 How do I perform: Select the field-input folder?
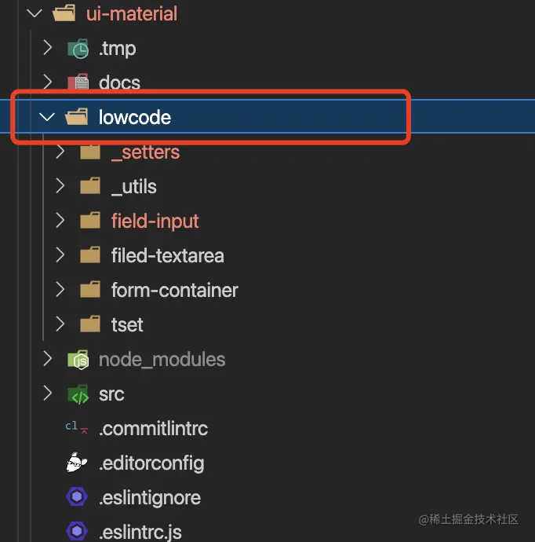point(155,222)
